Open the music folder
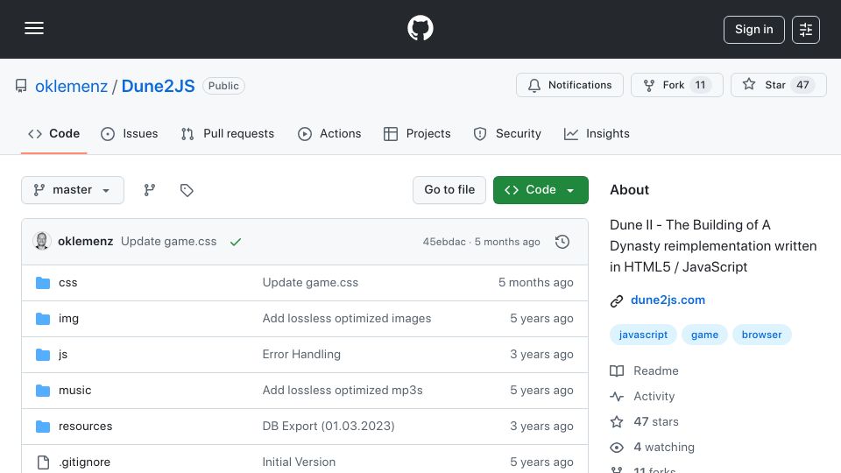The height and width of the screenshot is (473, 841). click(x=74, y=391)
